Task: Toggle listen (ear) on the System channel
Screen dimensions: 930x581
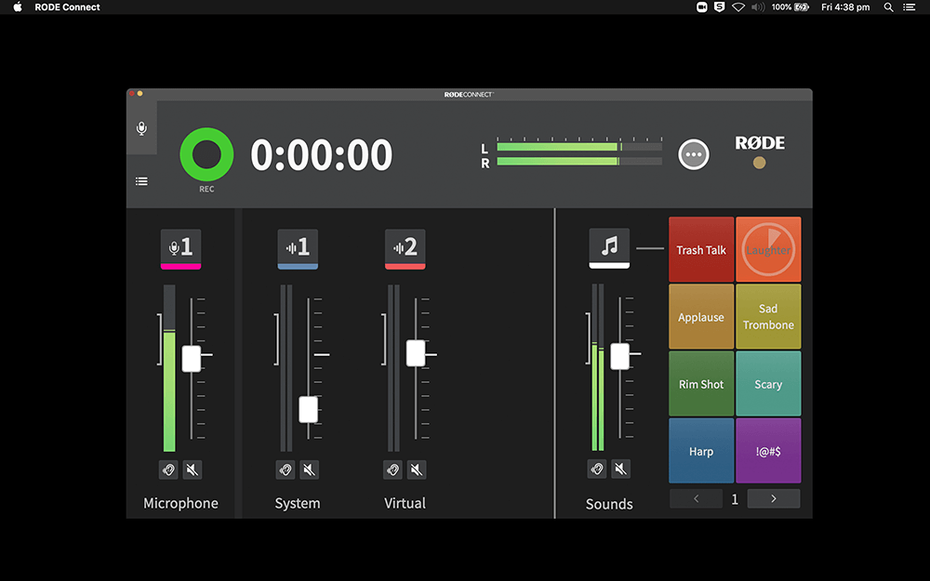Action: [x=286, y=469]
